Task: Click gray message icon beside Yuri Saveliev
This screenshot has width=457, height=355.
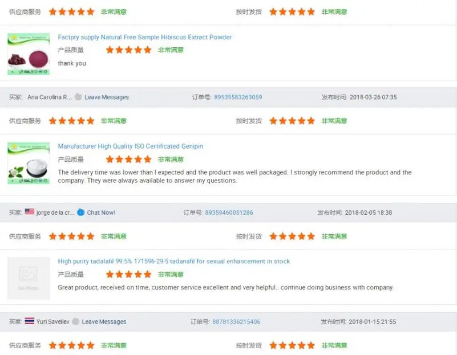Action: click(76, 322)
